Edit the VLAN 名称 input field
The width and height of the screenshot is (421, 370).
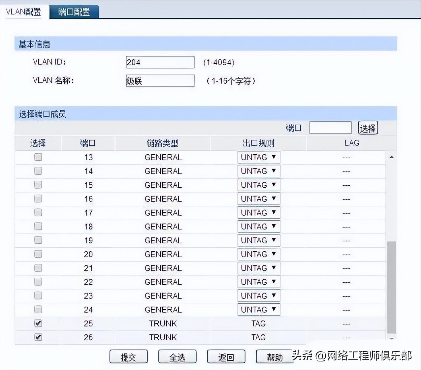tap(160, 80)
